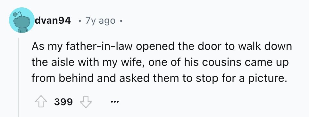The image size is (309, 117).
Task: Open the three-dot more options menu
Action: click(x=115, y=102)
